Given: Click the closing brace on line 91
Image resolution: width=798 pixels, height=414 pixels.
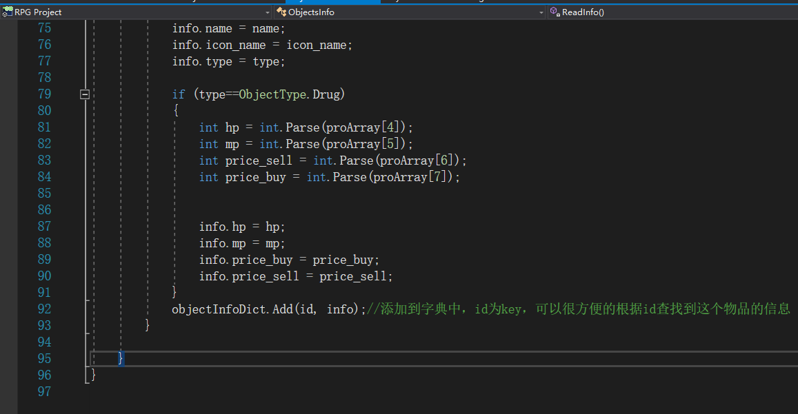Looking at the screenshot, I should (174, 292).
